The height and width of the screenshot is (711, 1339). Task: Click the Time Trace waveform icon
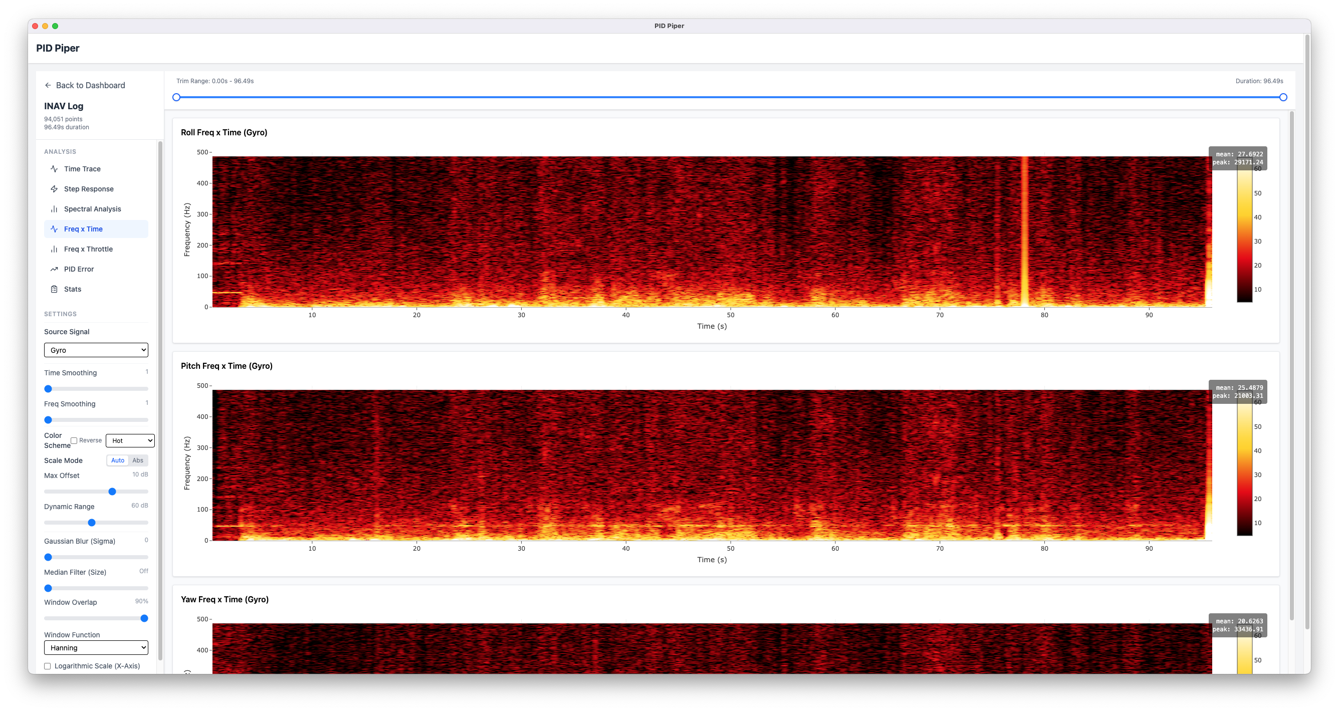(54, 169)
